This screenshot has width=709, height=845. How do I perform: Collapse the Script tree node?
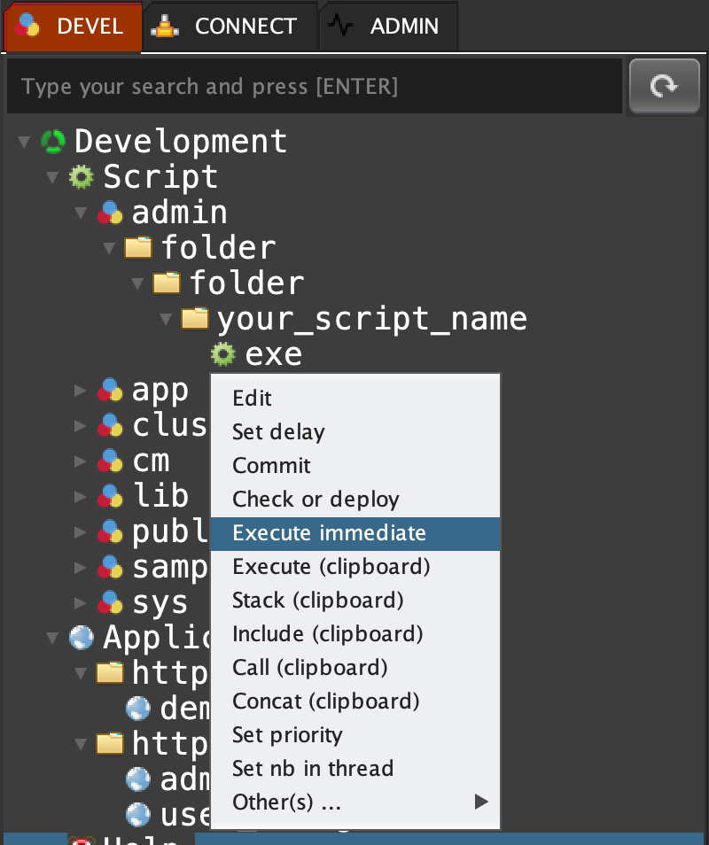click(x=52, y=177)
